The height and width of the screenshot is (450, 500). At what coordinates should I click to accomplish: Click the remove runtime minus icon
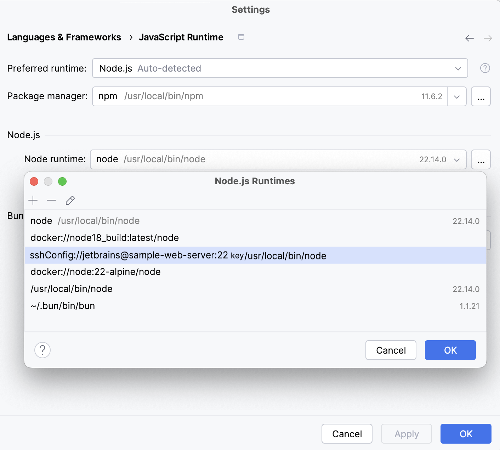pos(51,200)
